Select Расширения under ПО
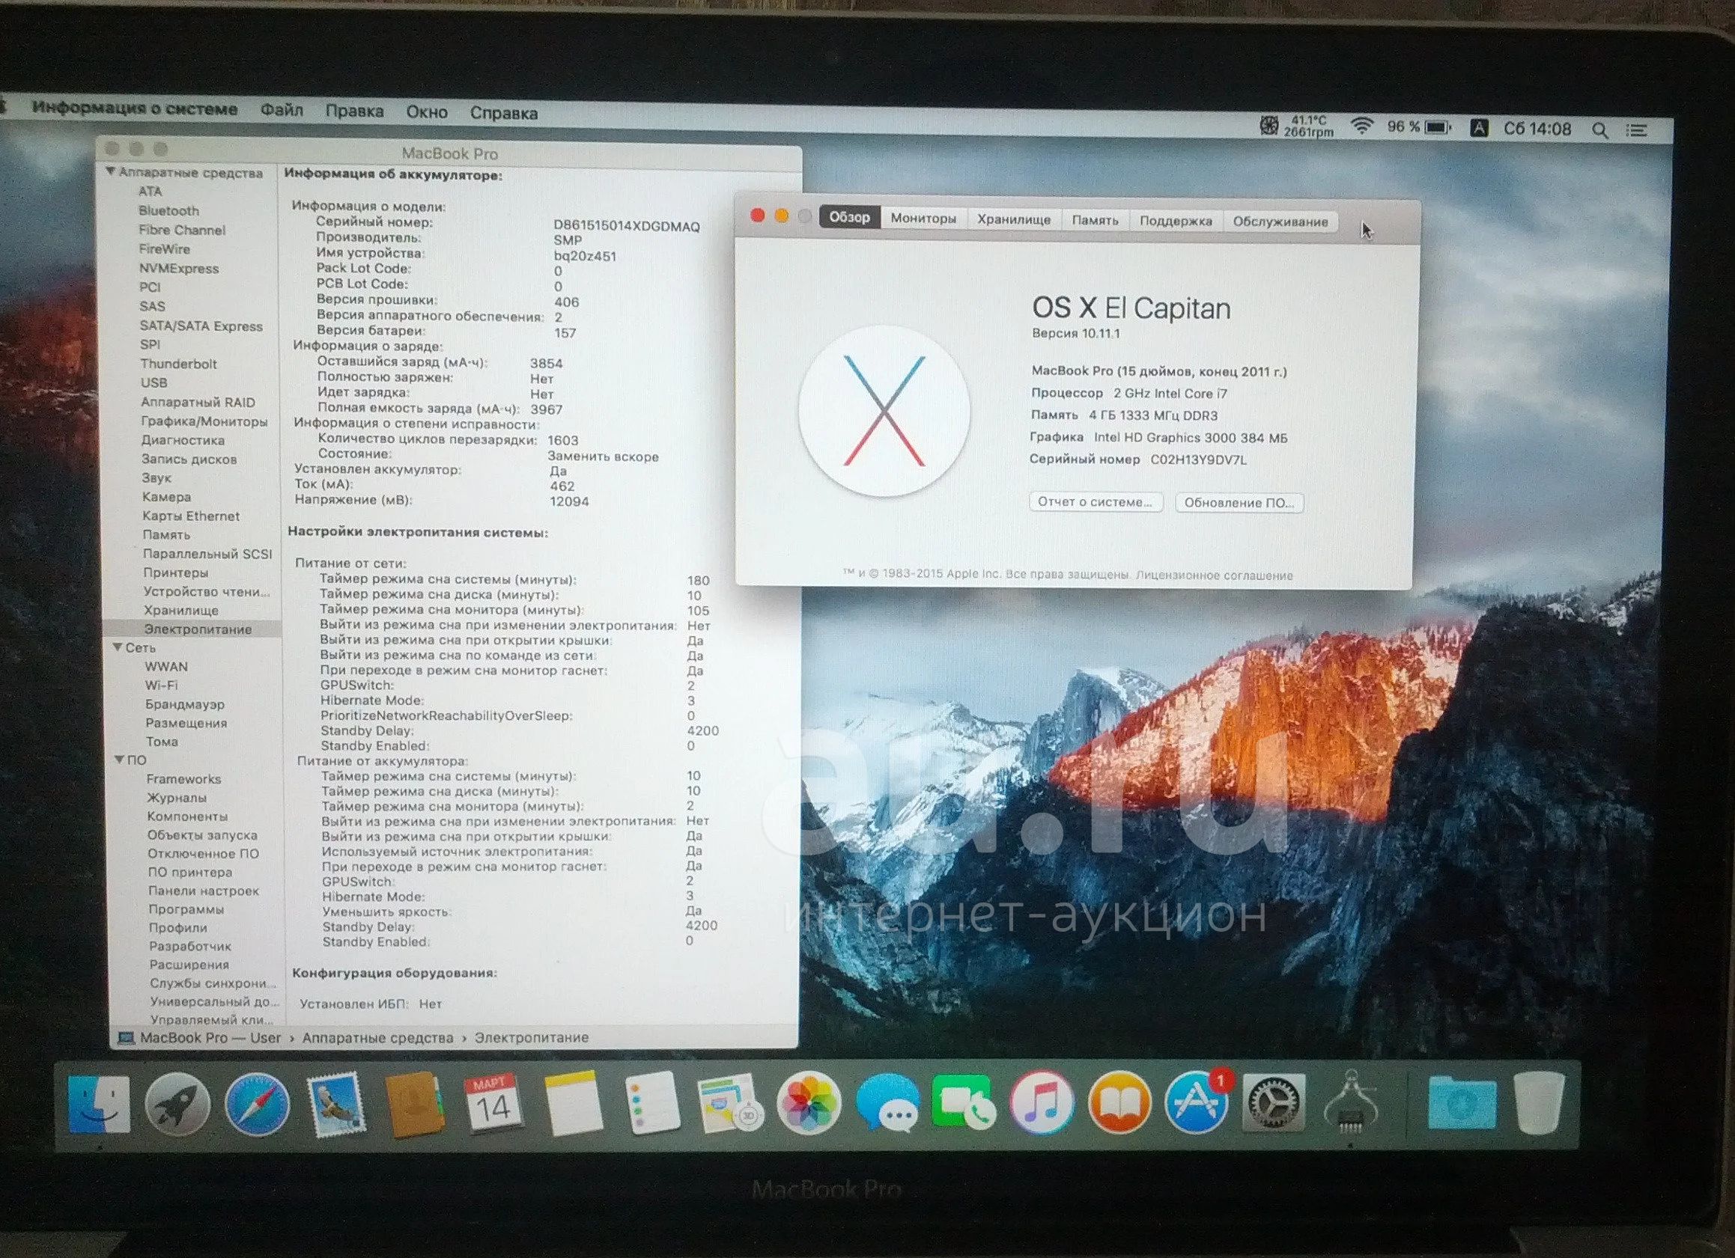The height and width of the screenshot is (1258, 1735). [x=189, y=965]
